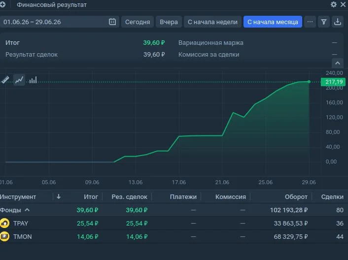Click the add widget plus icon

pos(2,4)
